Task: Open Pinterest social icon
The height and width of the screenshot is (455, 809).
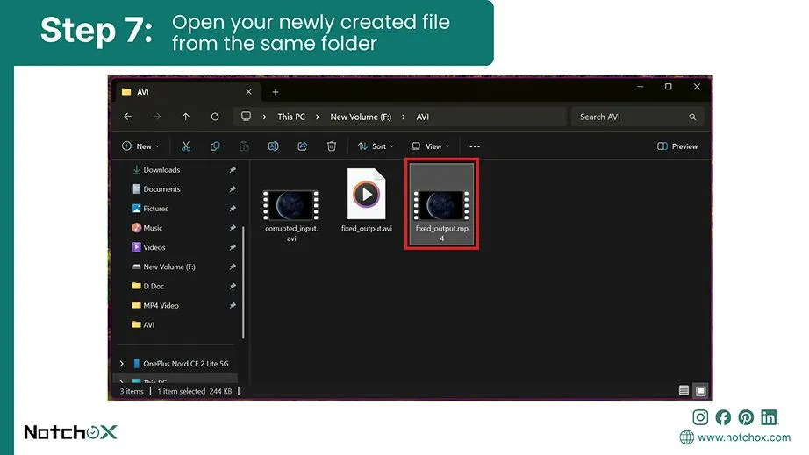Action: pyautogui.click(x=746, y=417)
